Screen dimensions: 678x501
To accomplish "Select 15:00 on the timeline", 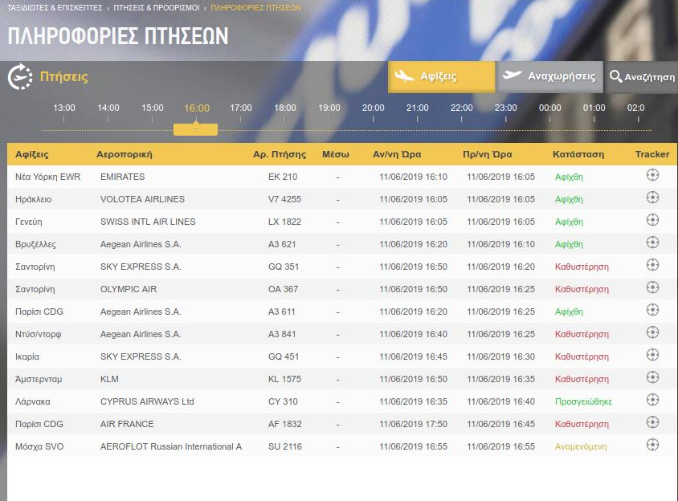I will click(x=152, y=108).
